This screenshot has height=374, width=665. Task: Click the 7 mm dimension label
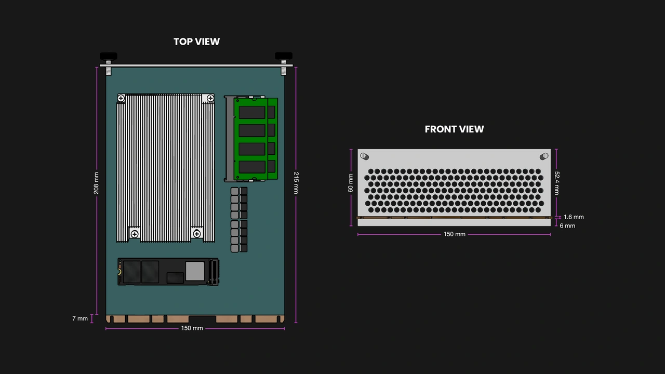tap(79, 318)
